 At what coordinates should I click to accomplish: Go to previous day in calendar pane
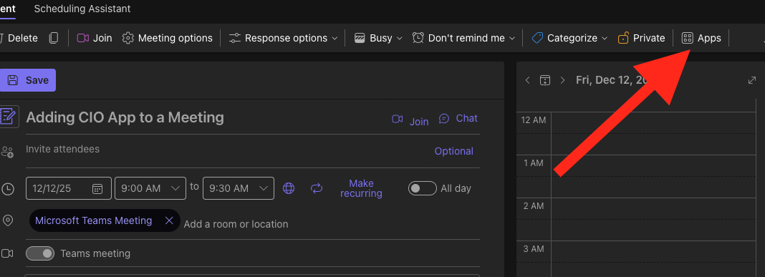point(527,80)
